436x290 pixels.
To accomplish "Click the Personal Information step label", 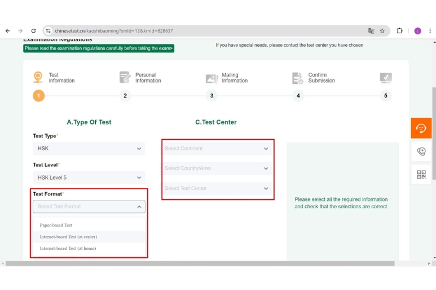I will [148, 78].
